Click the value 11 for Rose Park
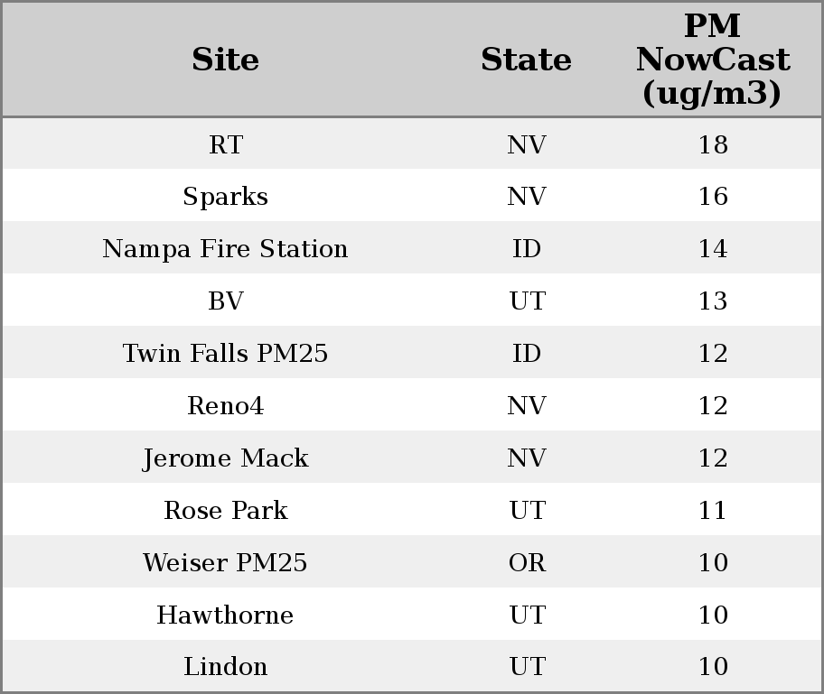Image resolution: width=824 pixels, height=694 pixels. [x=712, y=511]
